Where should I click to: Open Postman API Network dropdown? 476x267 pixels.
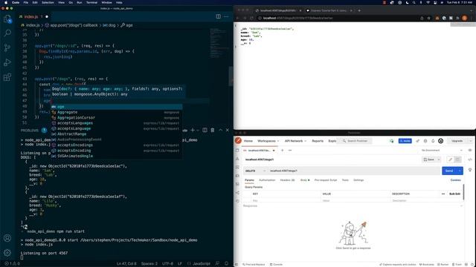tap(295, 141)
